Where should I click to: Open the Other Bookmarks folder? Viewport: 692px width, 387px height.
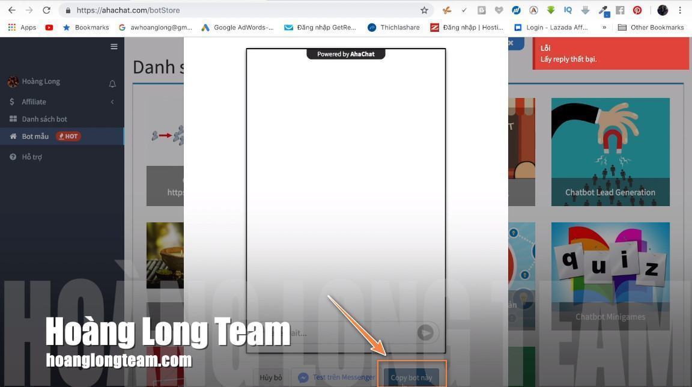(x=651, y=28)
